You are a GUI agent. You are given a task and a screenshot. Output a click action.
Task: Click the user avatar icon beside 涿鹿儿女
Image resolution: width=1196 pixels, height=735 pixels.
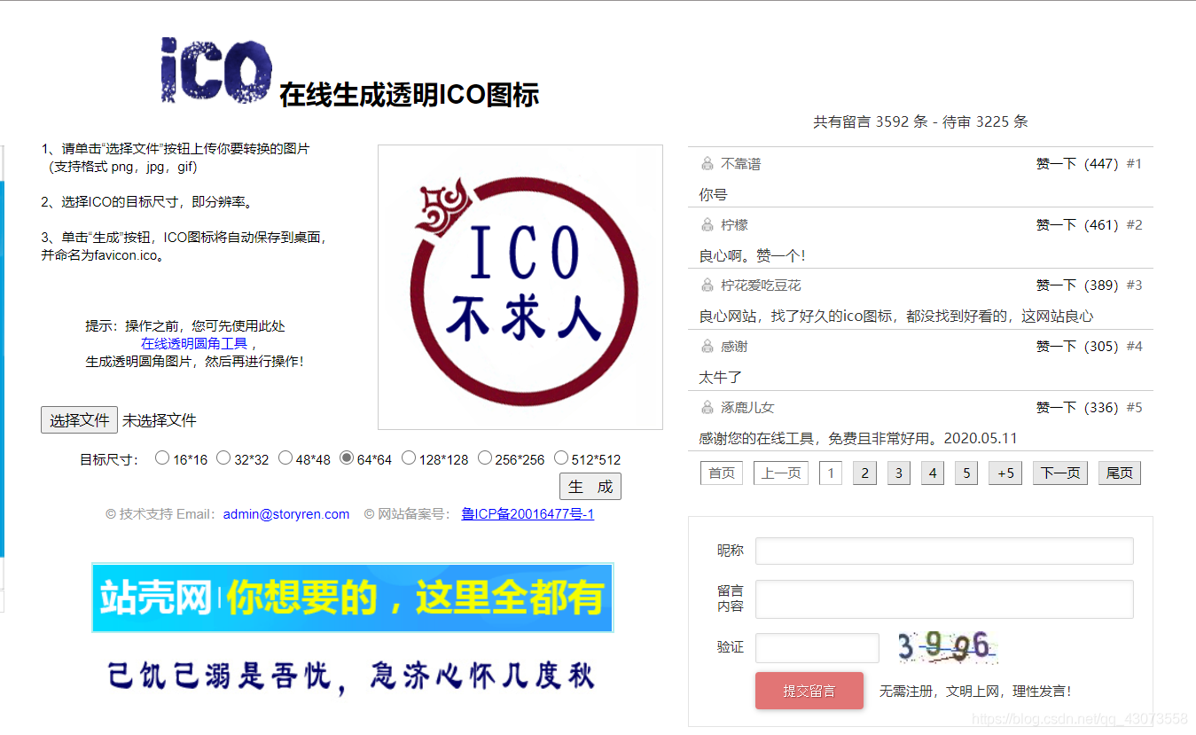[x=707, y=408]
